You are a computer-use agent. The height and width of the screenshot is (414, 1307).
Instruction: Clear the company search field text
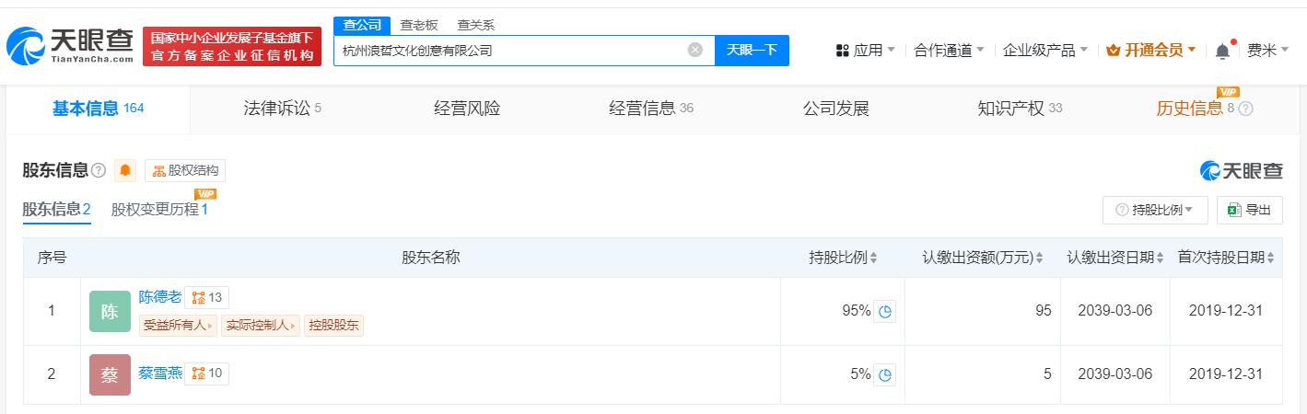[x=695, y=50]
